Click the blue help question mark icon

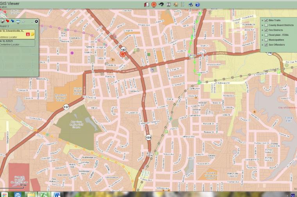pos(197,5)
